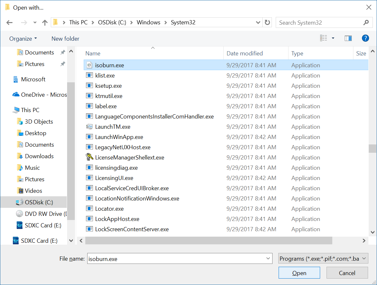Click the change view layout icon

(x=323, y=38)
